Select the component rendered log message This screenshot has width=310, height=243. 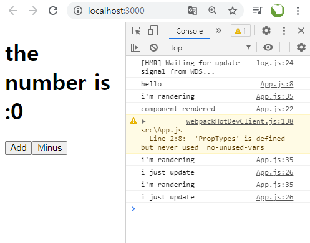pos(178,109)
